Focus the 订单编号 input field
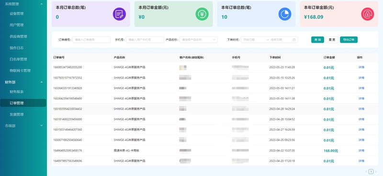Viewport: 383px width, 176px height. coord(91,40)
